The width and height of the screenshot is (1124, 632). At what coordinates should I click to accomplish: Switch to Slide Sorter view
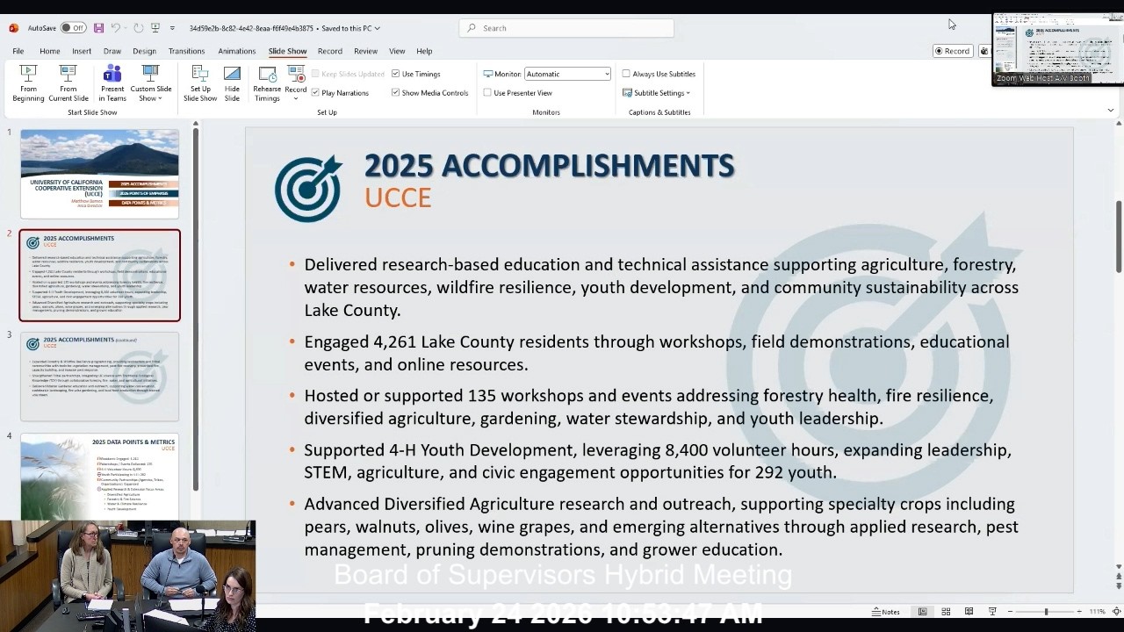pos(946,612)
